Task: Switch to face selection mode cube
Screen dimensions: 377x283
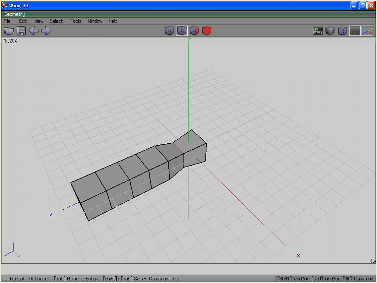Action: tap(194, 31)
